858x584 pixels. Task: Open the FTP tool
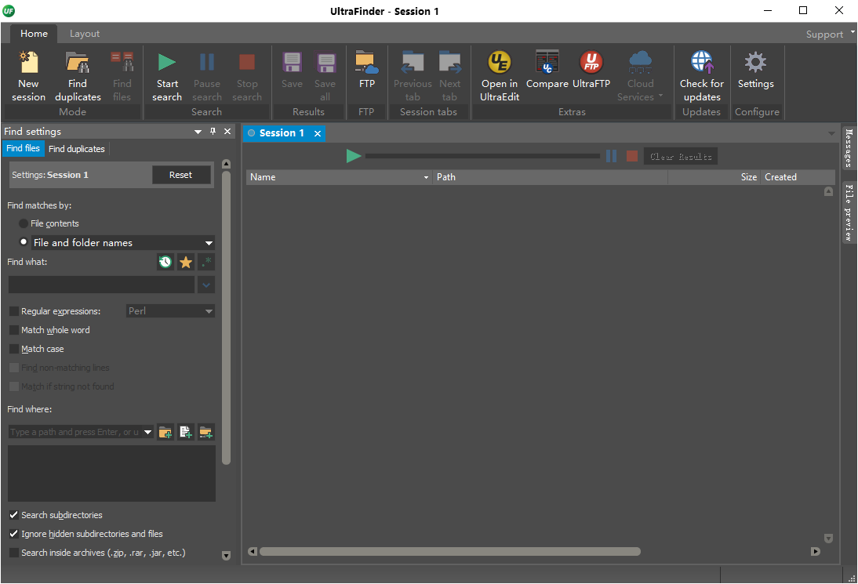click(366, 70)
